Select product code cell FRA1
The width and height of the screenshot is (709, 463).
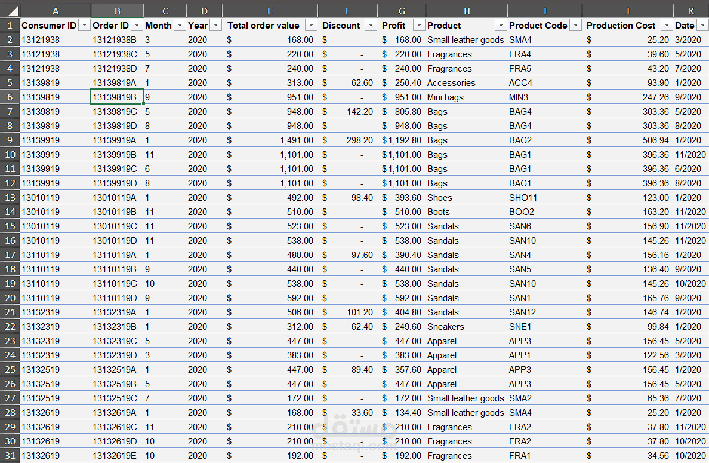545,456
